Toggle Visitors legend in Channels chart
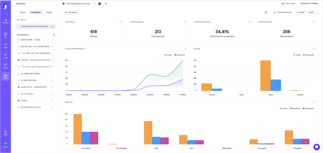This screenshot has height=153, width=323. coord(284,108)
